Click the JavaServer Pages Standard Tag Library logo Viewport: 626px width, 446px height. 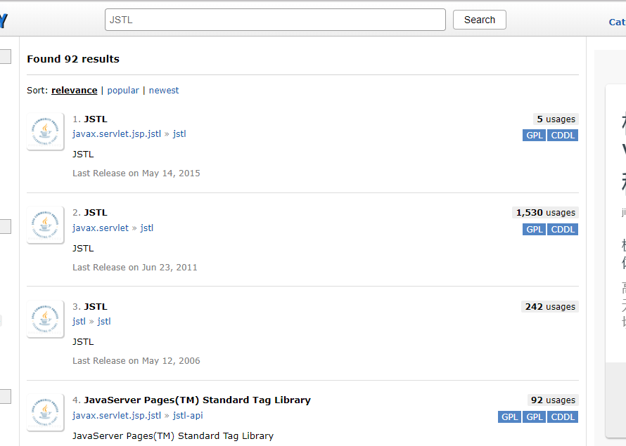point(45,412)
